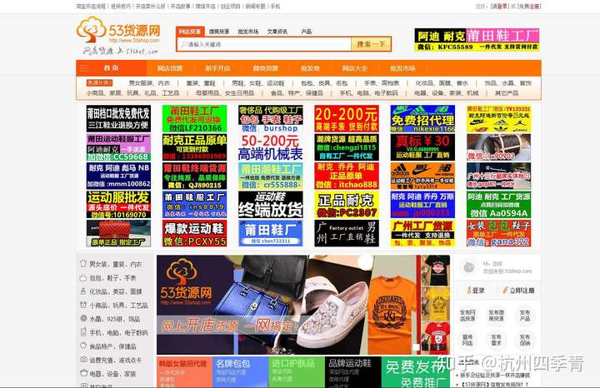This screenshot has height=388, width=600.
Task: Click the magnifier icon in search box
Action: click(183, 44)
